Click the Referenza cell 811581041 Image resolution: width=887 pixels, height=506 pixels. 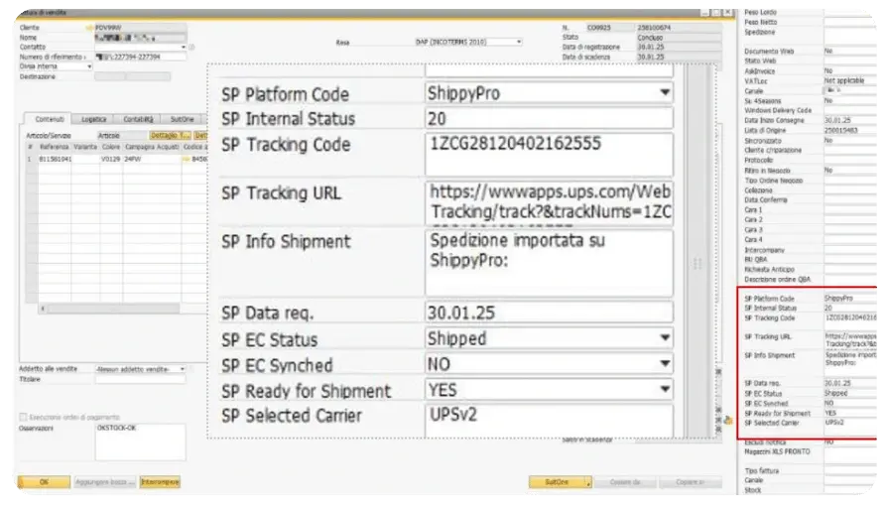tap(55, 160)
